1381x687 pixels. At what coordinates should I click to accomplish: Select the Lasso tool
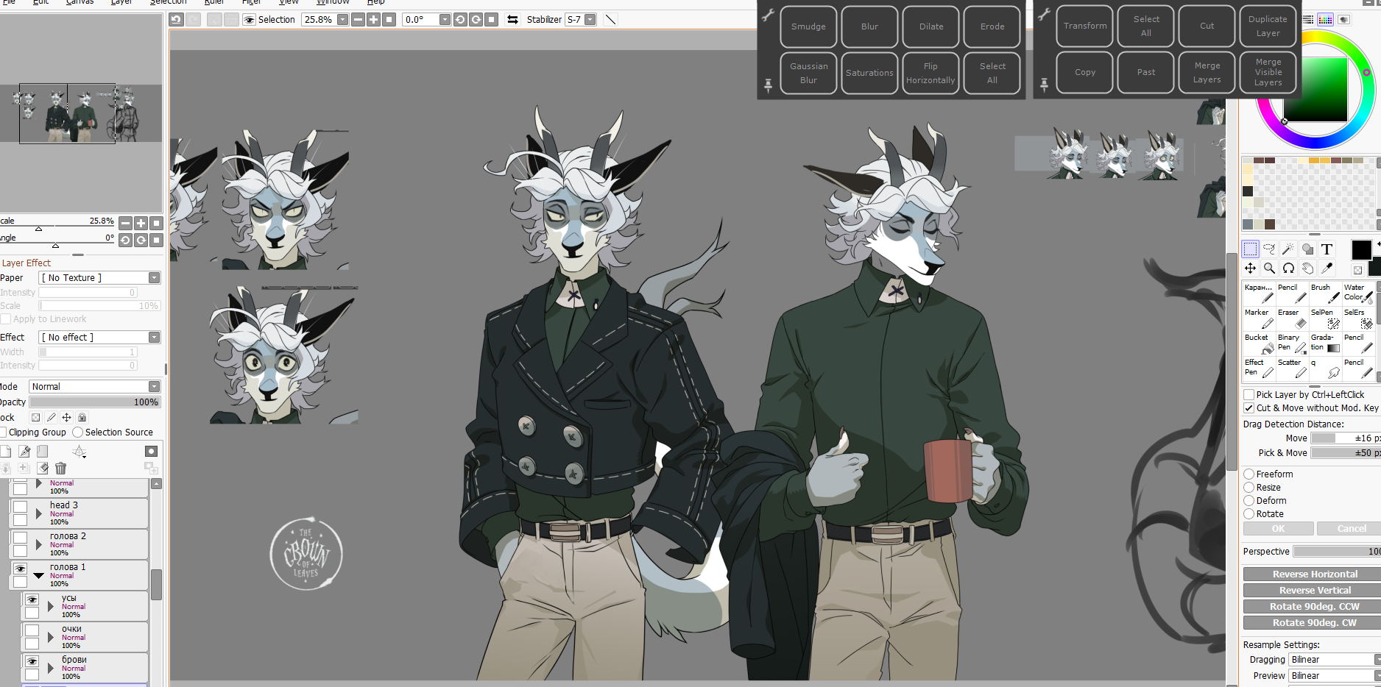click(x=1269, y=249)
